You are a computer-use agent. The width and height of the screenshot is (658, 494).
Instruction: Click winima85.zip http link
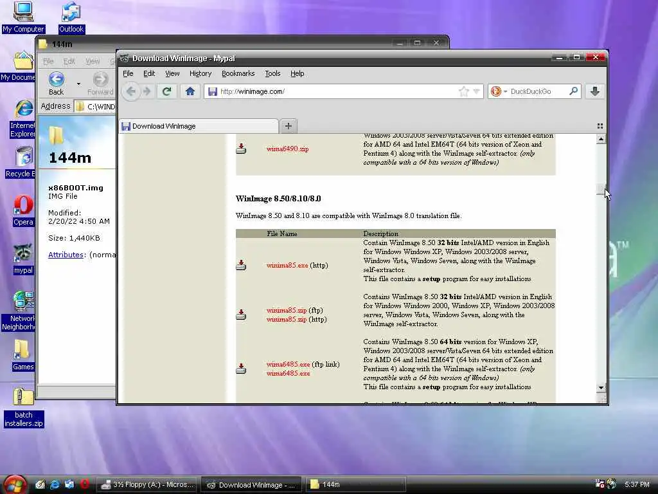coord(287,320)
